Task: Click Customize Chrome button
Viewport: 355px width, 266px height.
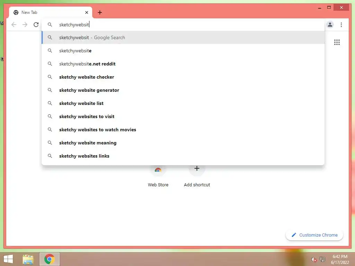Action: pos(314,235)
